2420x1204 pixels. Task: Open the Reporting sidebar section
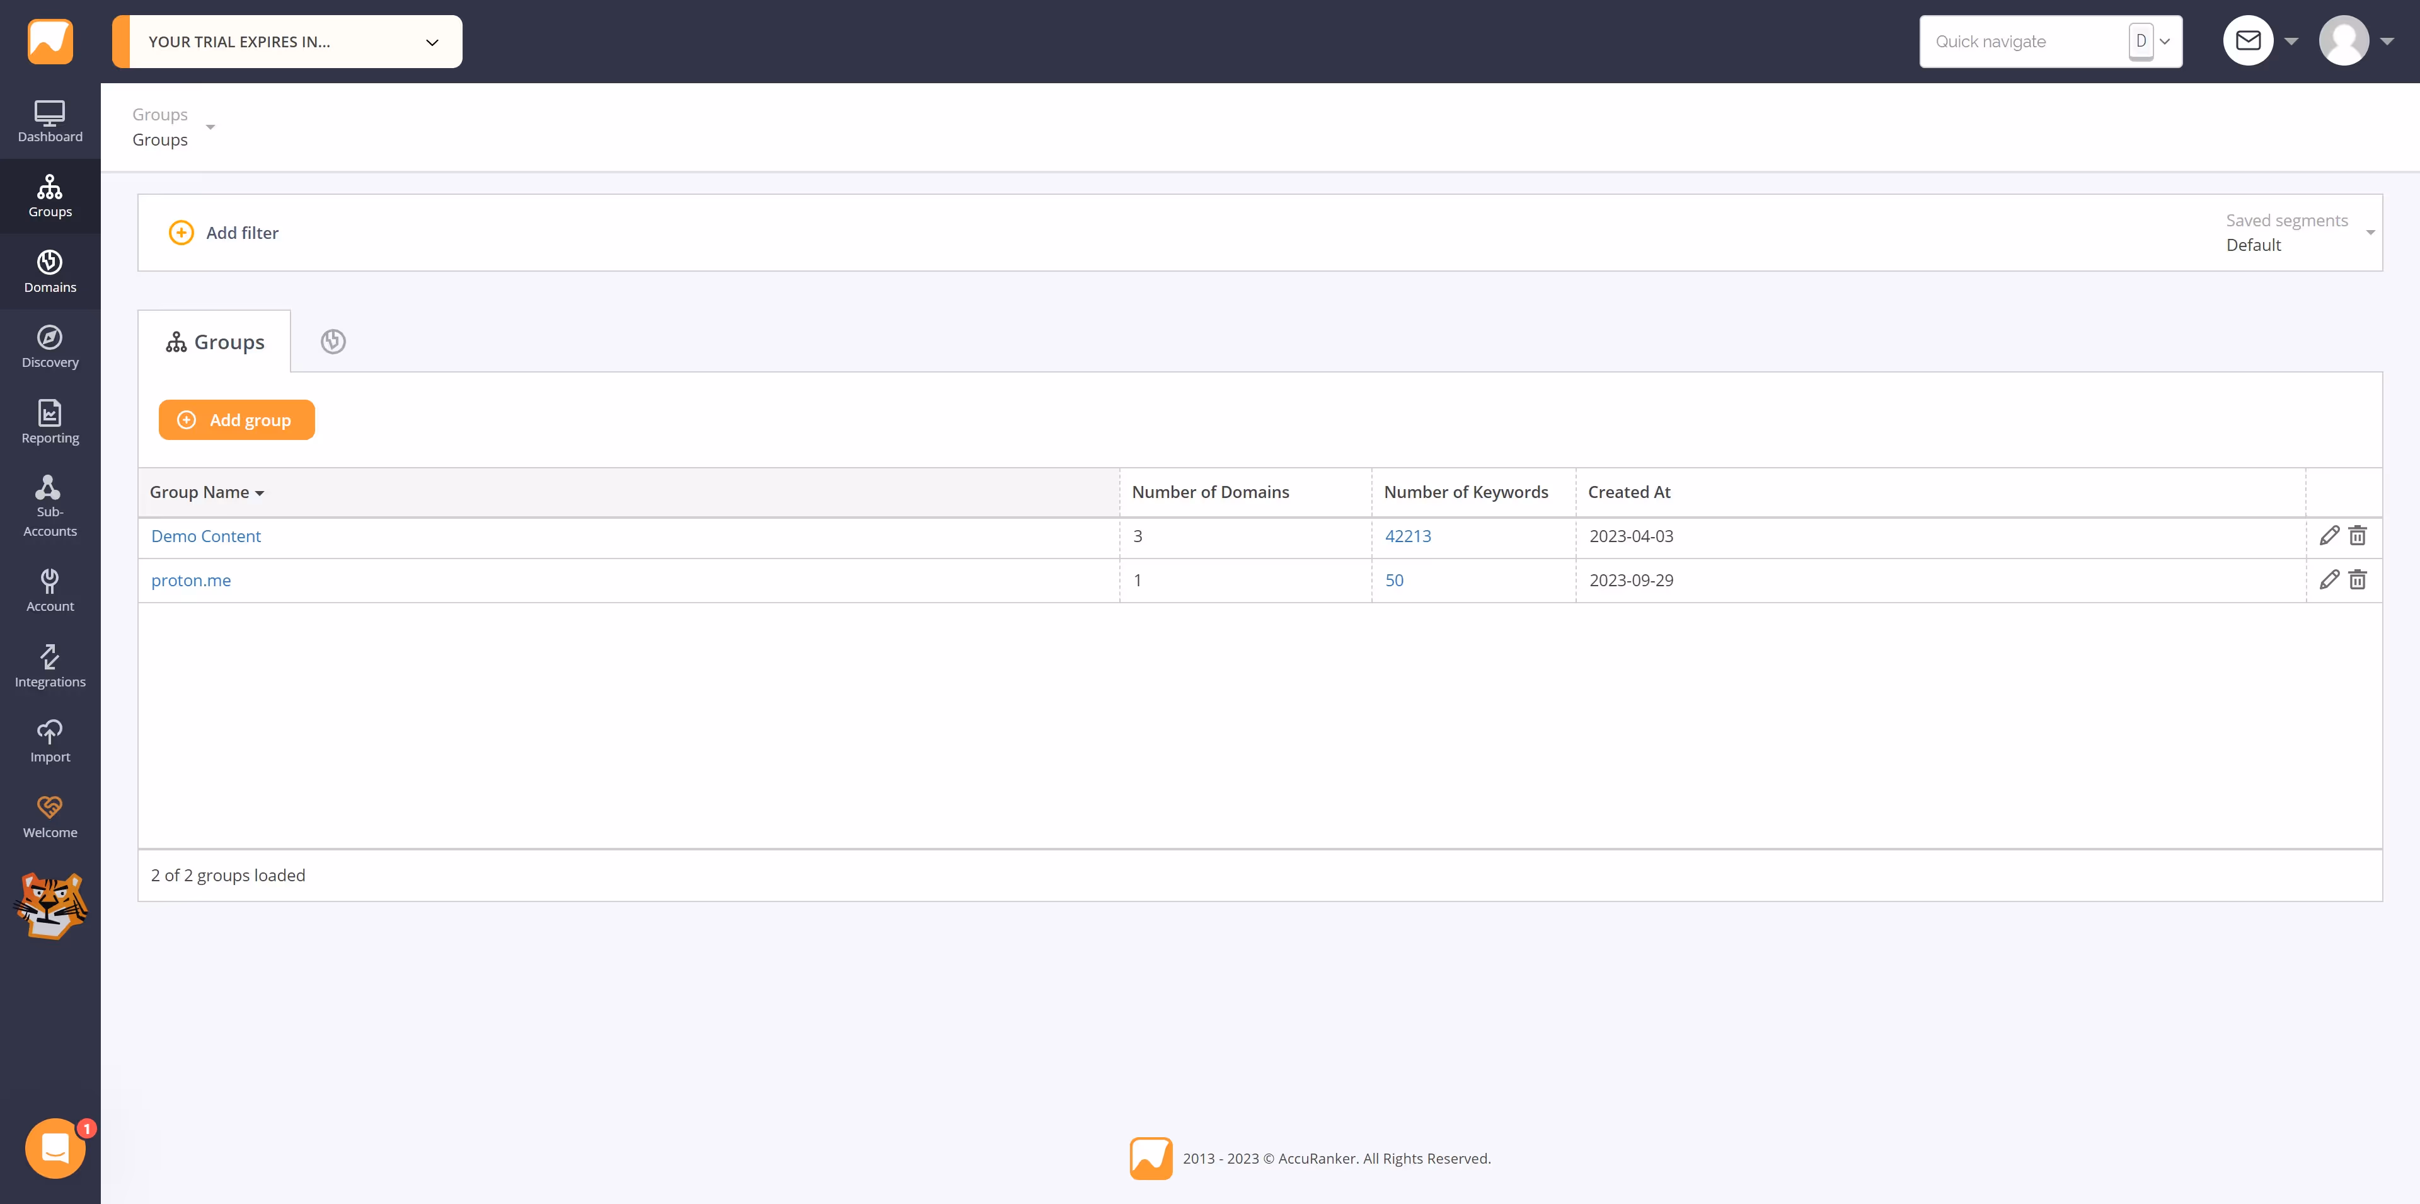pyautogui.click(x=50, y=422)
